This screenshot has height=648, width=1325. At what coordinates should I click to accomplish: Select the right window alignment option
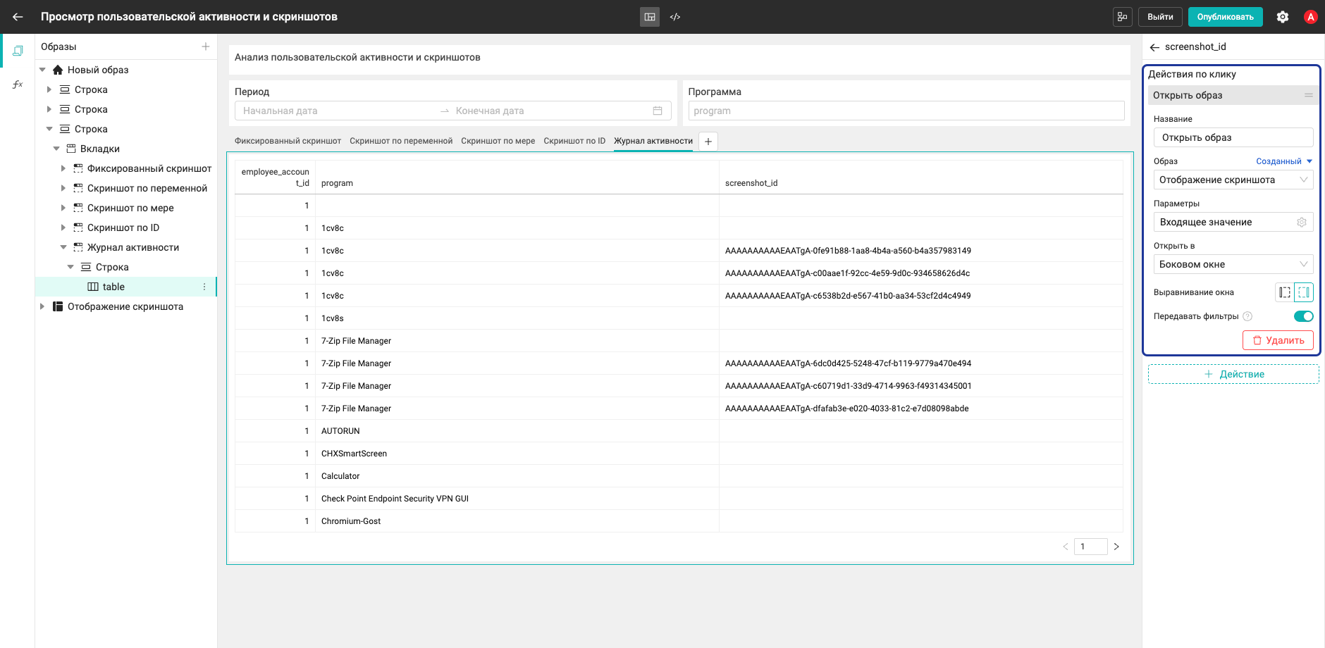coord(1304,292)
